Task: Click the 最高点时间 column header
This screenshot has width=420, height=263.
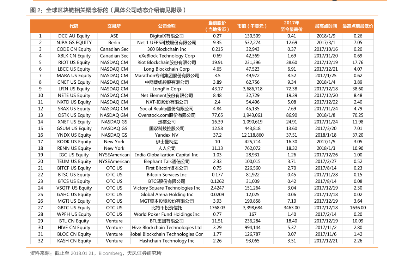Action: [325, 26]
